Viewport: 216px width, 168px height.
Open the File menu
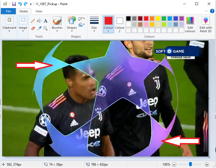point(8,11)
